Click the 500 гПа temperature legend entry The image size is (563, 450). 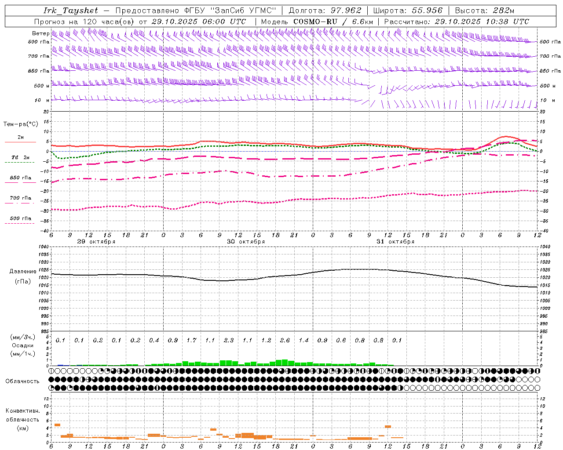[21, 218]
